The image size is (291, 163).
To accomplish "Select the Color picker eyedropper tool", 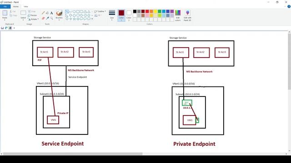I will coord(47,18).
